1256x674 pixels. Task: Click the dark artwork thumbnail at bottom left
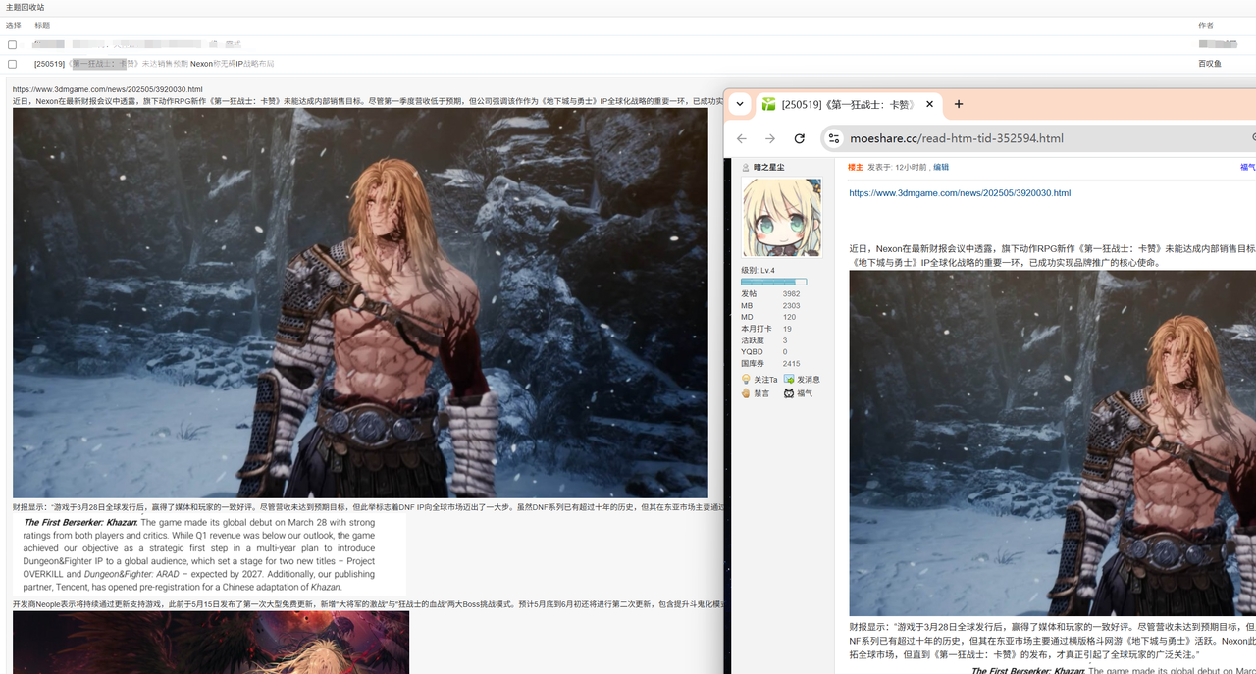[x=211, y=643]
